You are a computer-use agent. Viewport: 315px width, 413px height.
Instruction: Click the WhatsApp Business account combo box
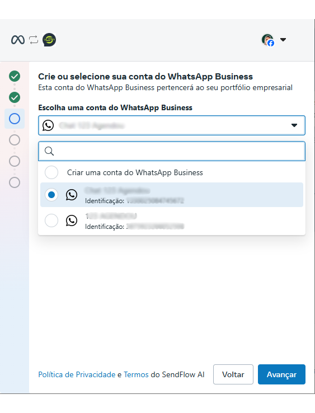pyautogui.click(x=172, y=125)
